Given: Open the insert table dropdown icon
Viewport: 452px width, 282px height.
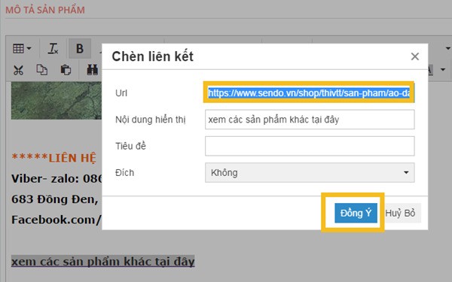Looking at the screenshot, I should click(x=22, y=49).
